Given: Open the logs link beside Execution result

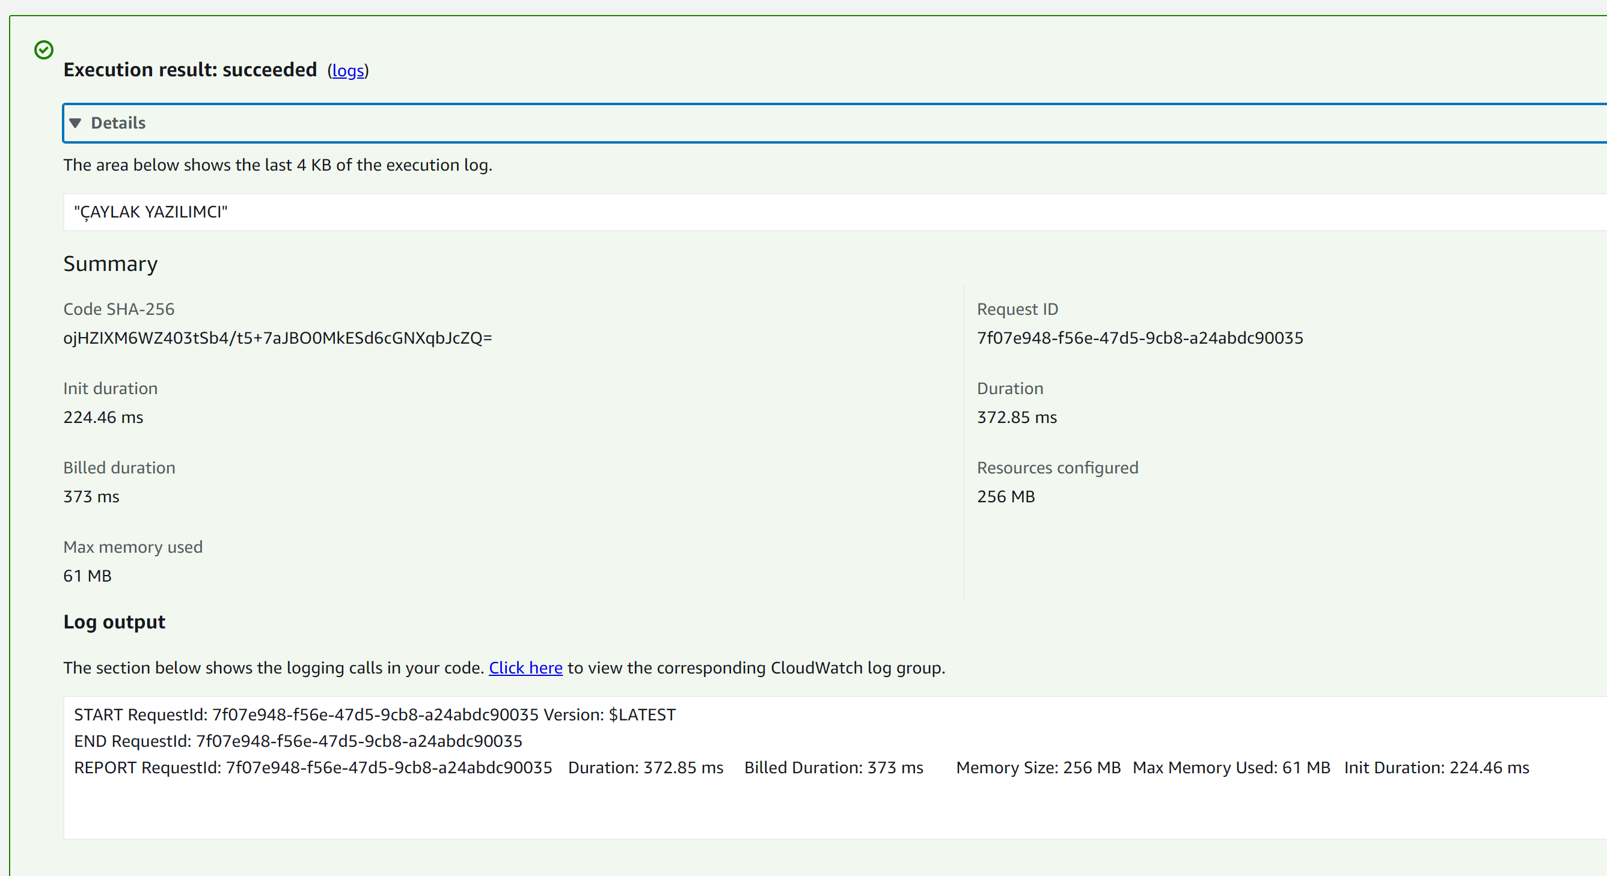Looking at the screenshot, I should (347, 71).
